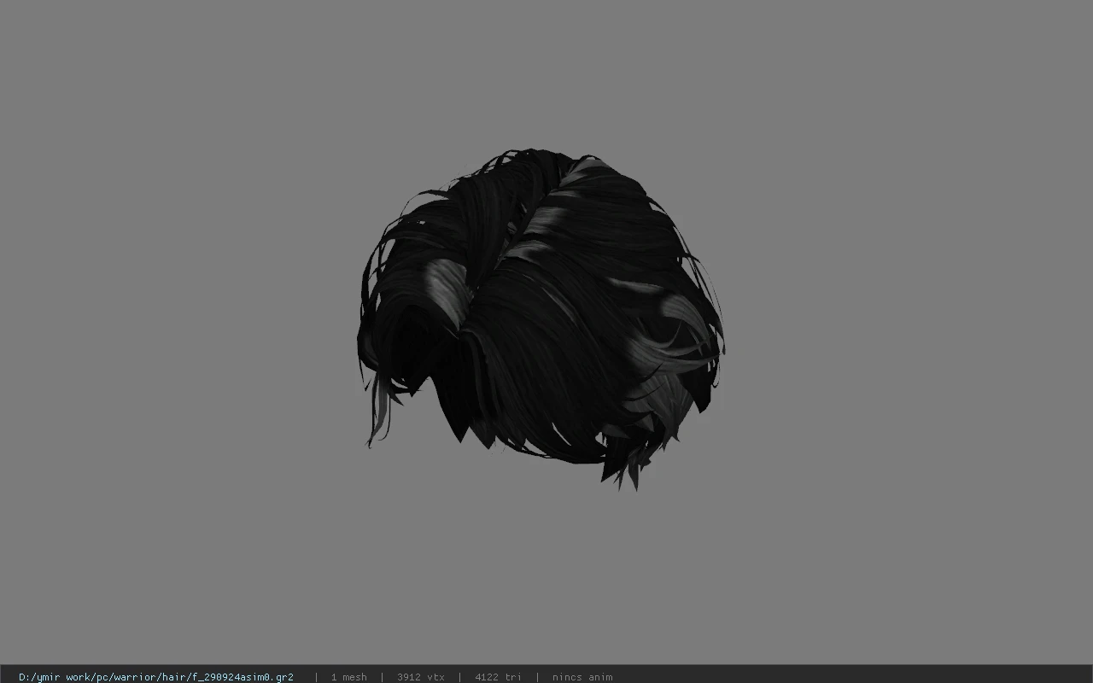Screen dimensions: 1093x683
Task: Click the black hair 3D model
Action: tap(541, 318)
